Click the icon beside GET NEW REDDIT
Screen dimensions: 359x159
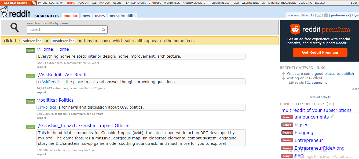(x=34, y=3)
